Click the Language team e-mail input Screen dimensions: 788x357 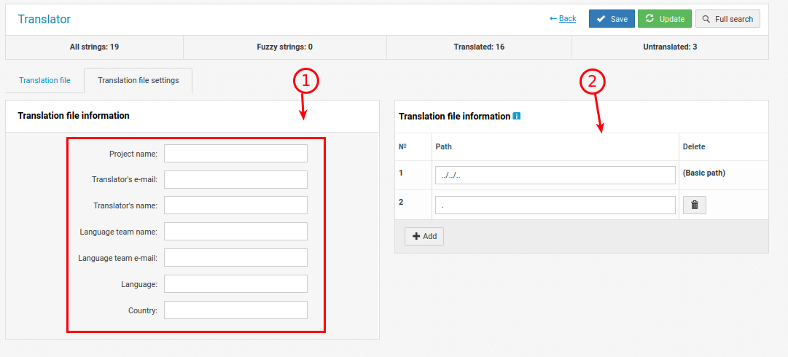click(x=235, y=258)
